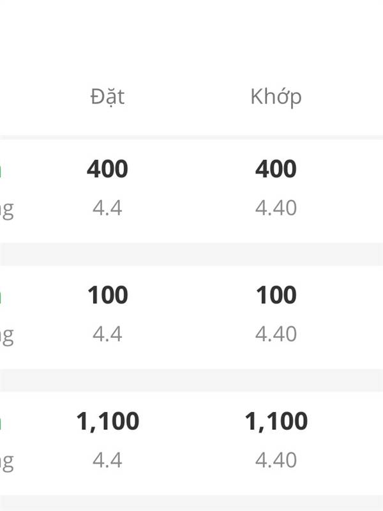
Task: Tap the cut-off gray text in 400 row
Action: [x=6, y=210]
